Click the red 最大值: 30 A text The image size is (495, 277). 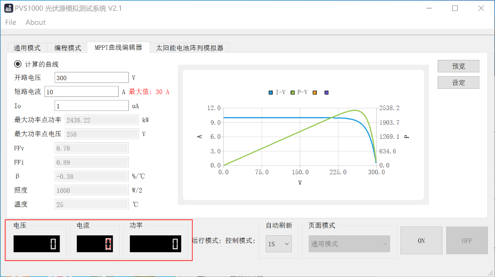pyautogui.click(x=149, y=92)
